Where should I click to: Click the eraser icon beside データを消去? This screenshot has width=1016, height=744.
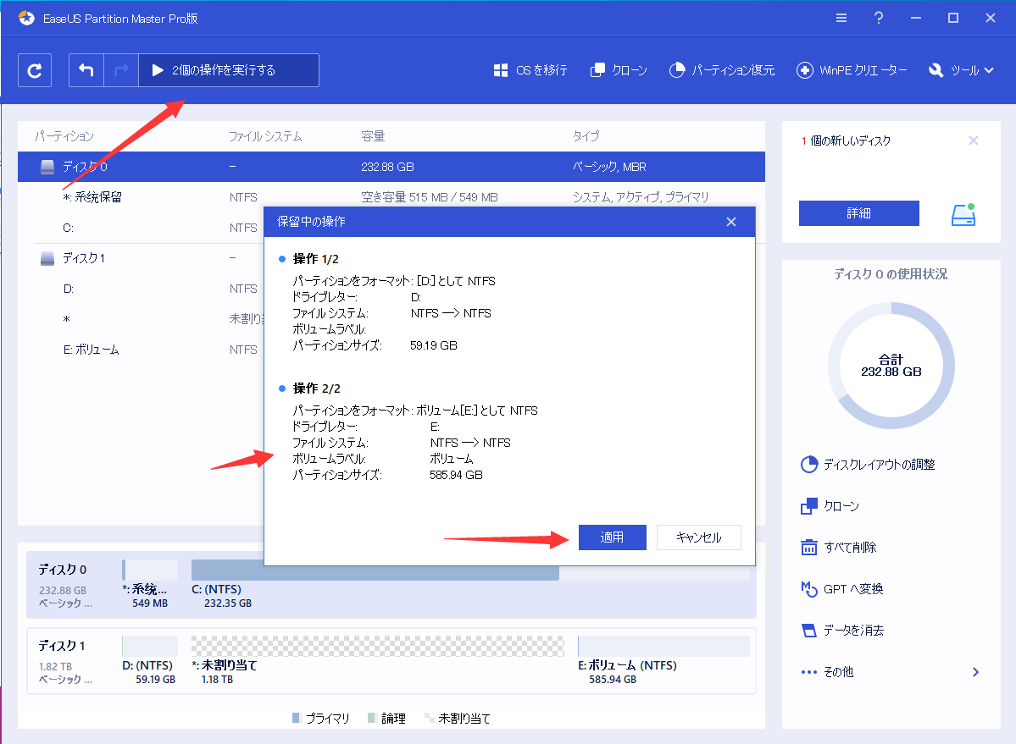coord(809,630)
